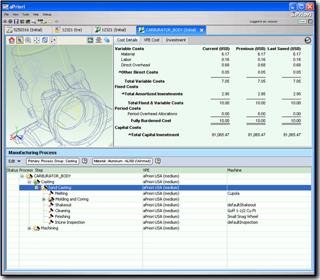
Task: Open the Tools menu
Action: point(26,14)
